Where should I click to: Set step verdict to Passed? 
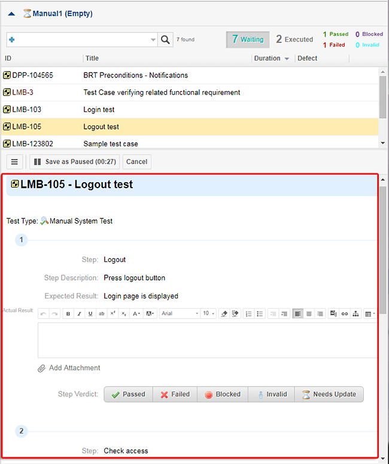[128, 394]
